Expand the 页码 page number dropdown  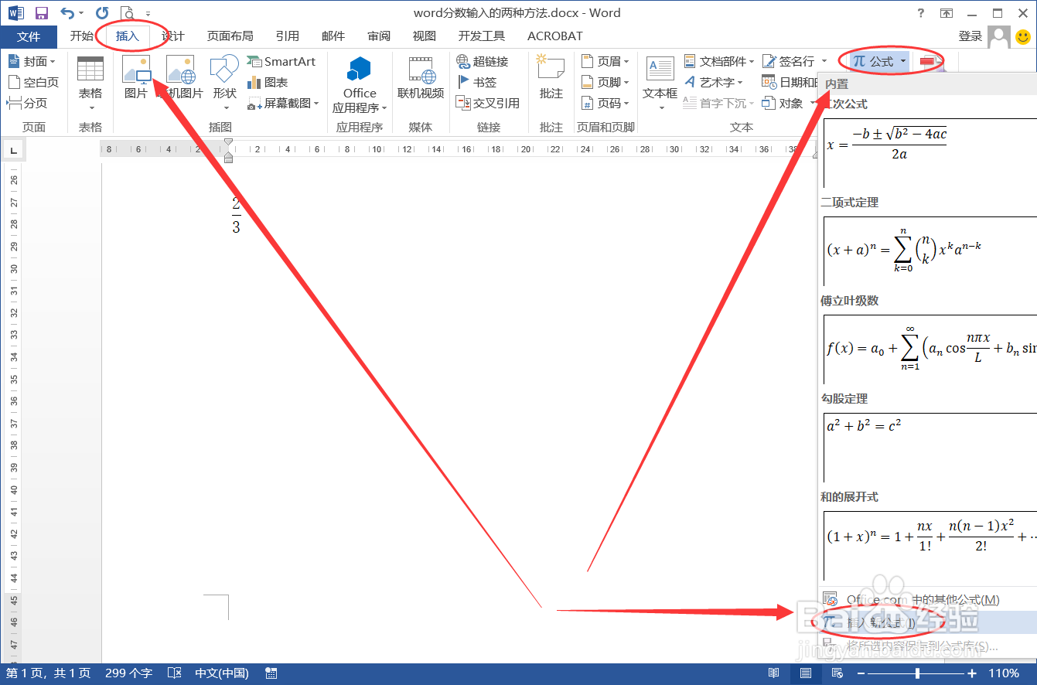coord(610,103)
